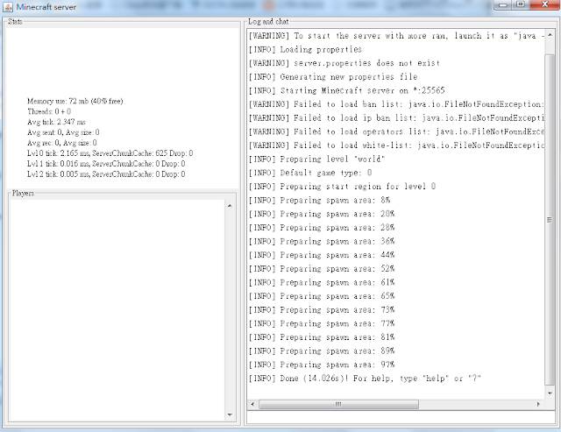Maximize the Minecraft server window

(521, 4)
